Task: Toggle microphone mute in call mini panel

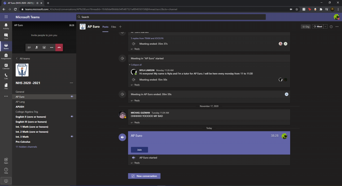Action: [37, 47]
